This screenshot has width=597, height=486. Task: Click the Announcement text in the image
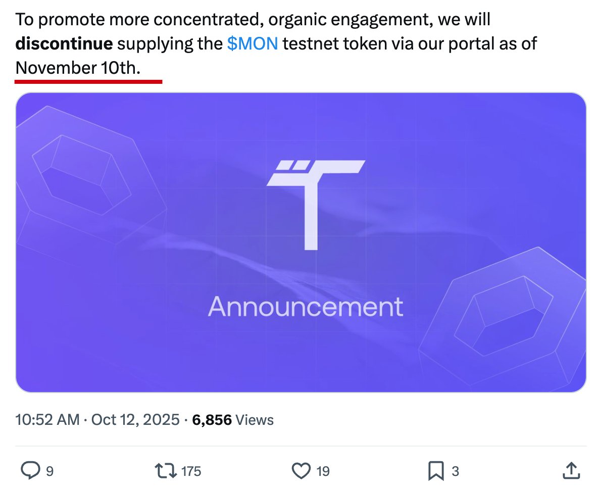tap(306, 306)
